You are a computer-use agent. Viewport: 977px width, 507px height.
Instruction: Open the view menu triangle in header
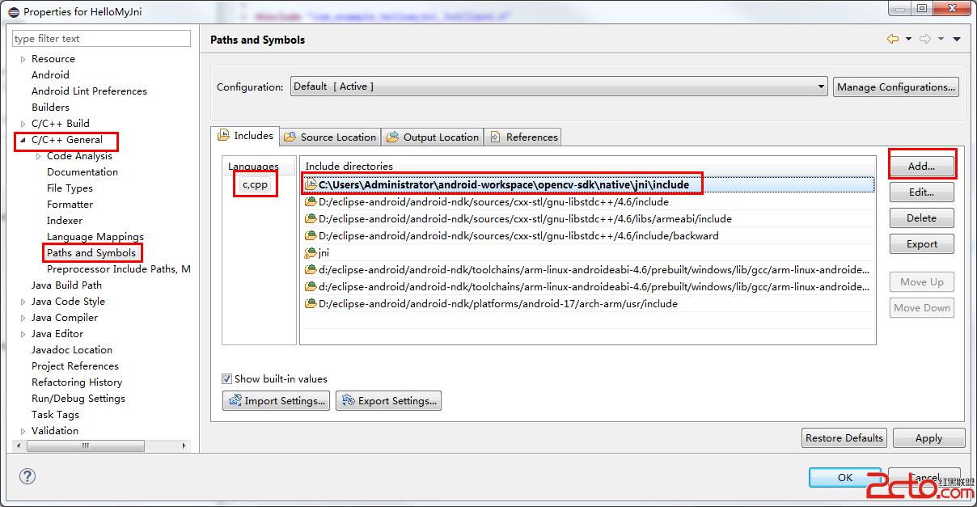tap(957, 39)
